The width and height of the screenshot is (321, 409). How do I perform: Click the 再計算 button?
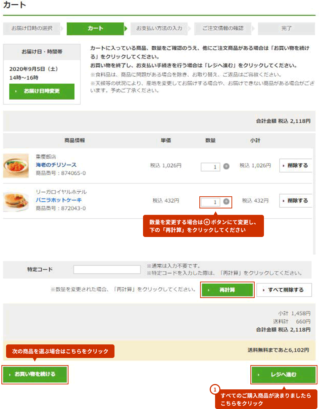click(227, 290)
